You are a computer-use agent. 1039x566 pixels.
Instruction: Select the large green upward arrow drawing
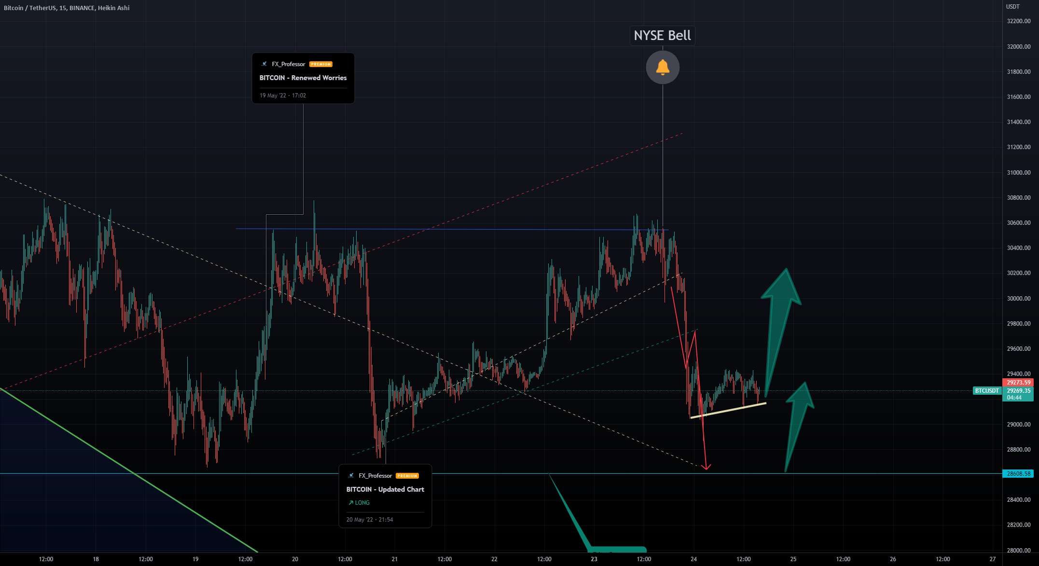pyautogui.click(x=780, y=319)
